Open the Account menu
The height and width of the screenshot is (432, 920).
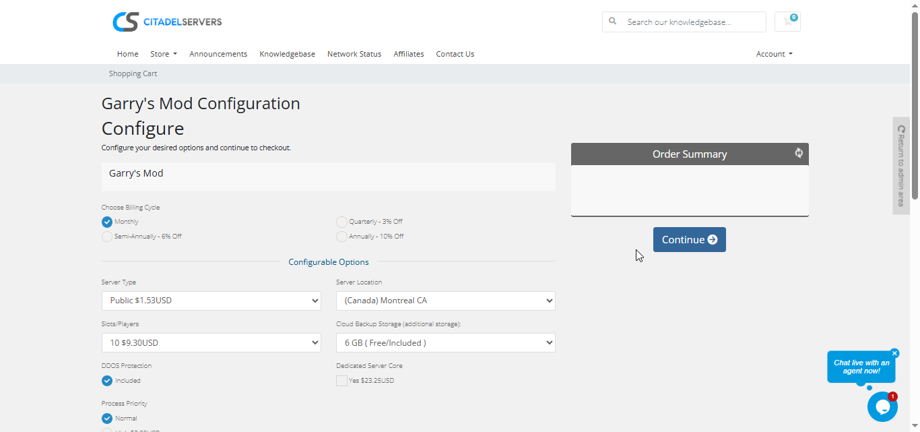774,54
